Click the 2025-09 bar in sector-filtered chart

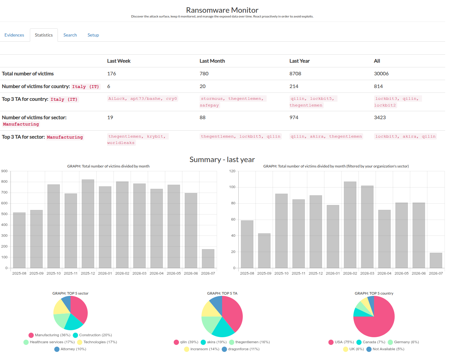tap(264, 251)
